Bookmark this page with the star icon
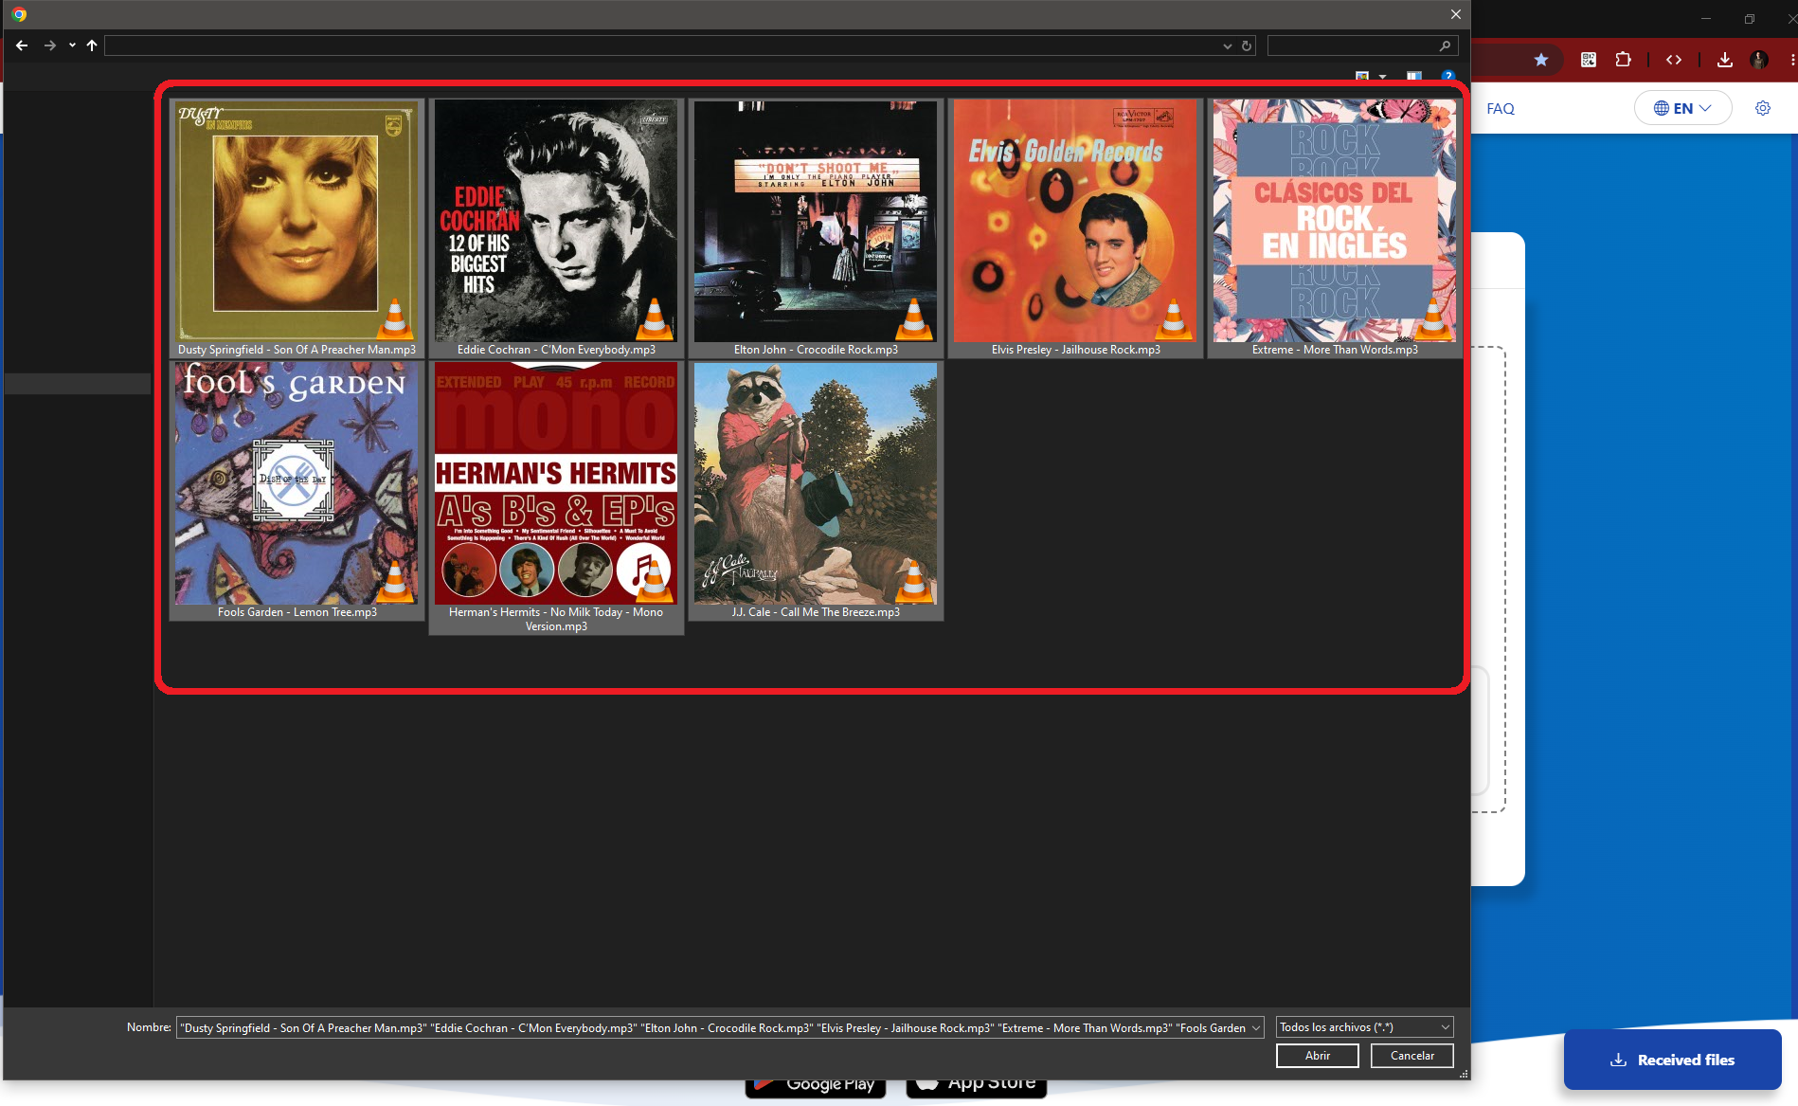The image size is (1798, 1106). point(1541,60)
